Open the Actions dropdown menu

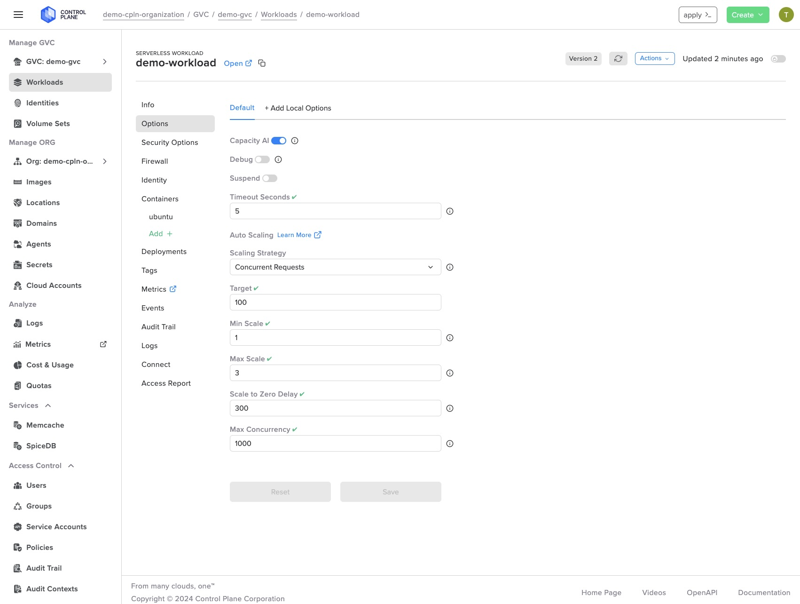pyautogui.click(x=654, y=58)
